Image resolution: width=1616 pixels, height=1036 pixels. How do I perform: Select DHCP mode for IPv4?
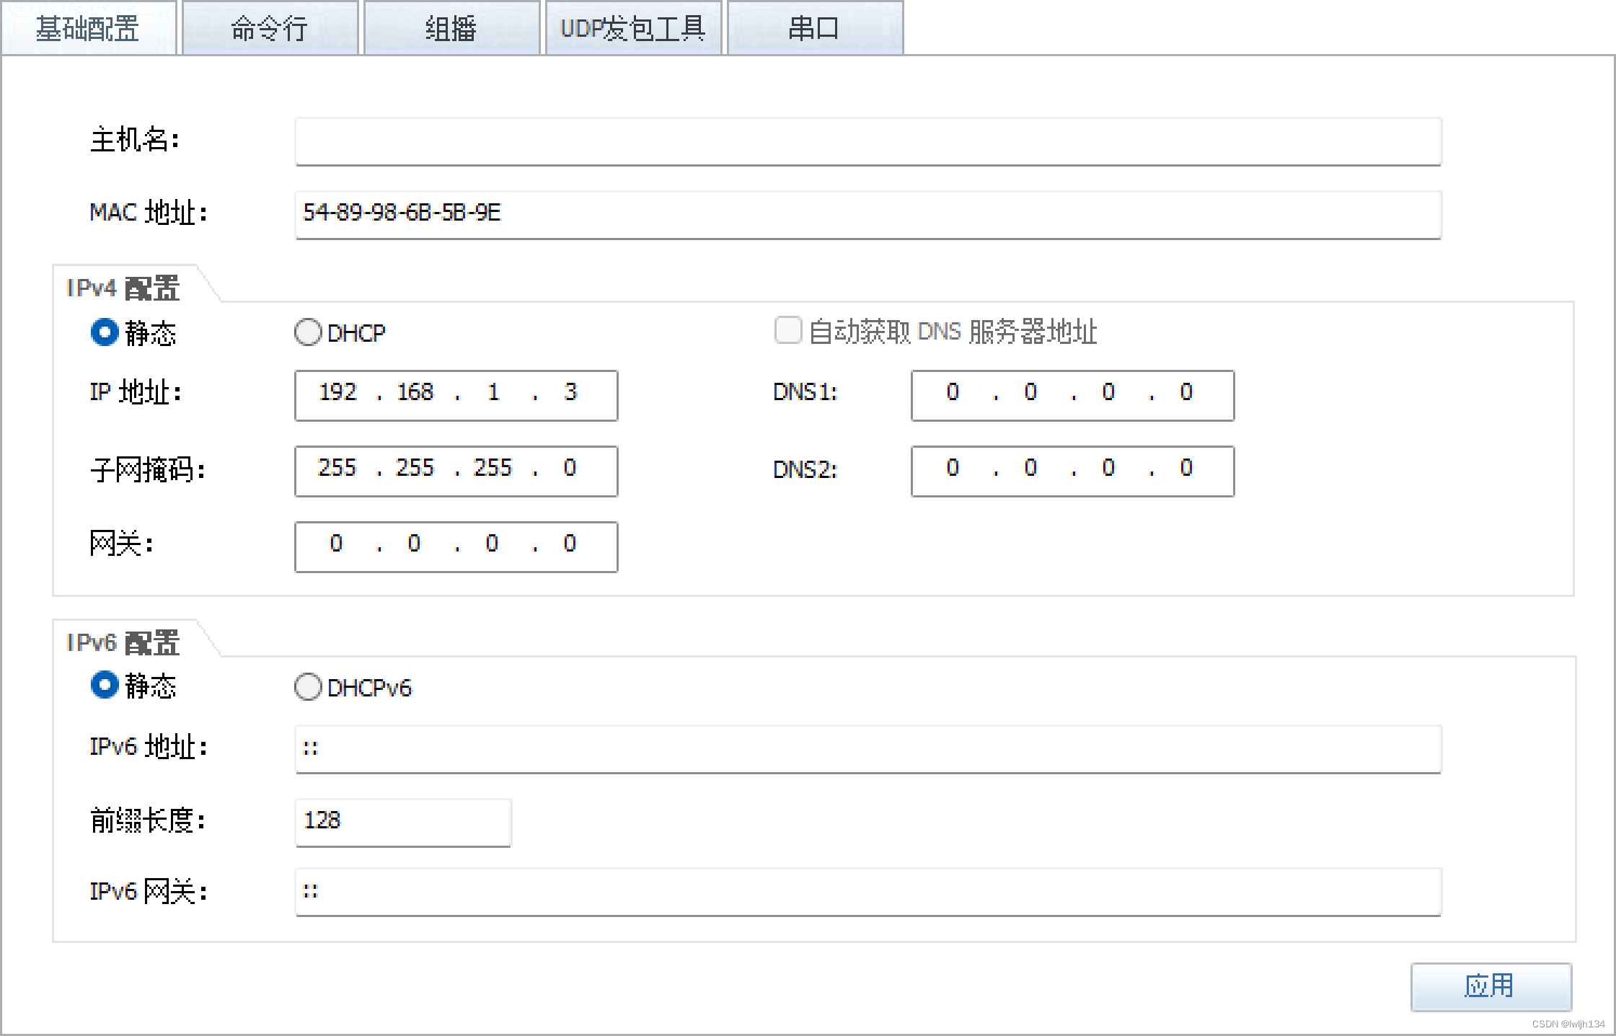308,332
